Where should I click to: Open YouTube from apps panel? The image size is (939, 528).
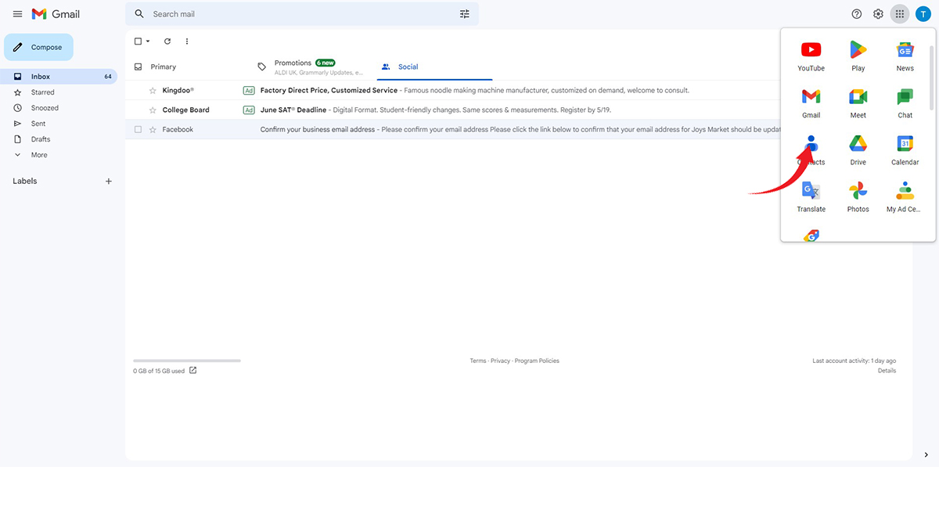click(811, 57)
